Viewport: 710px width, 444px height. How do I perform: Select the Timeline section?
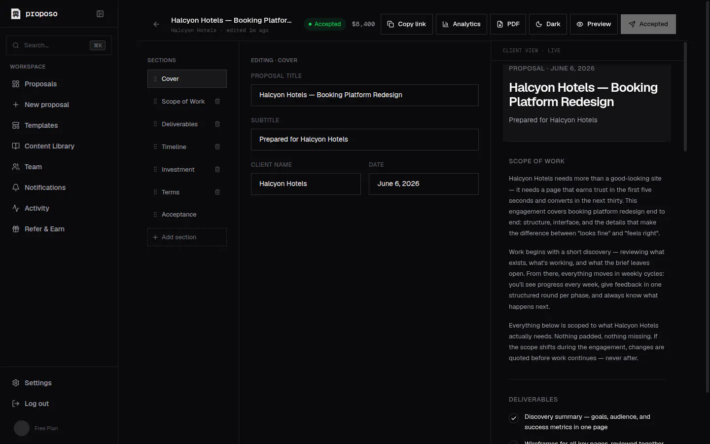[x=174, y=147]
